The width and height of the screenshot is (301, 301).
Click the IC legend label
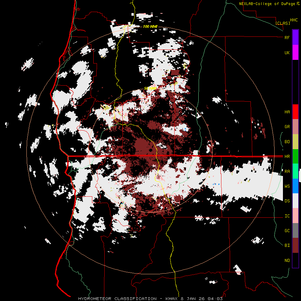pos(287,216)
